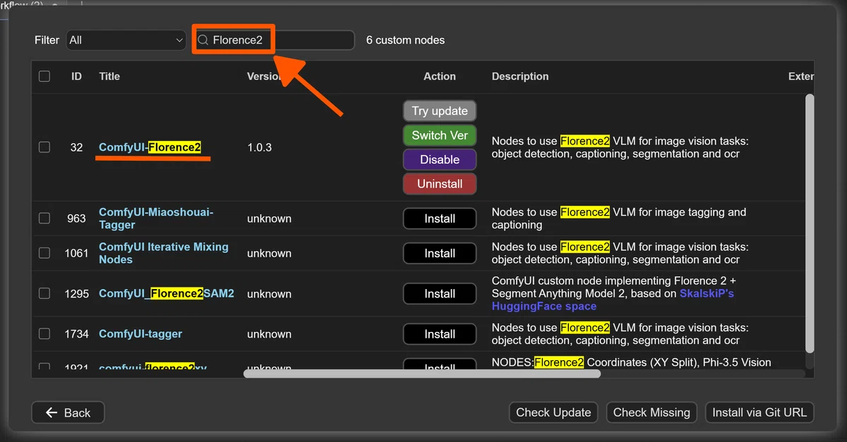
Task: Disable the ComfyUI-Florence2 node
Action: (440, 159)
